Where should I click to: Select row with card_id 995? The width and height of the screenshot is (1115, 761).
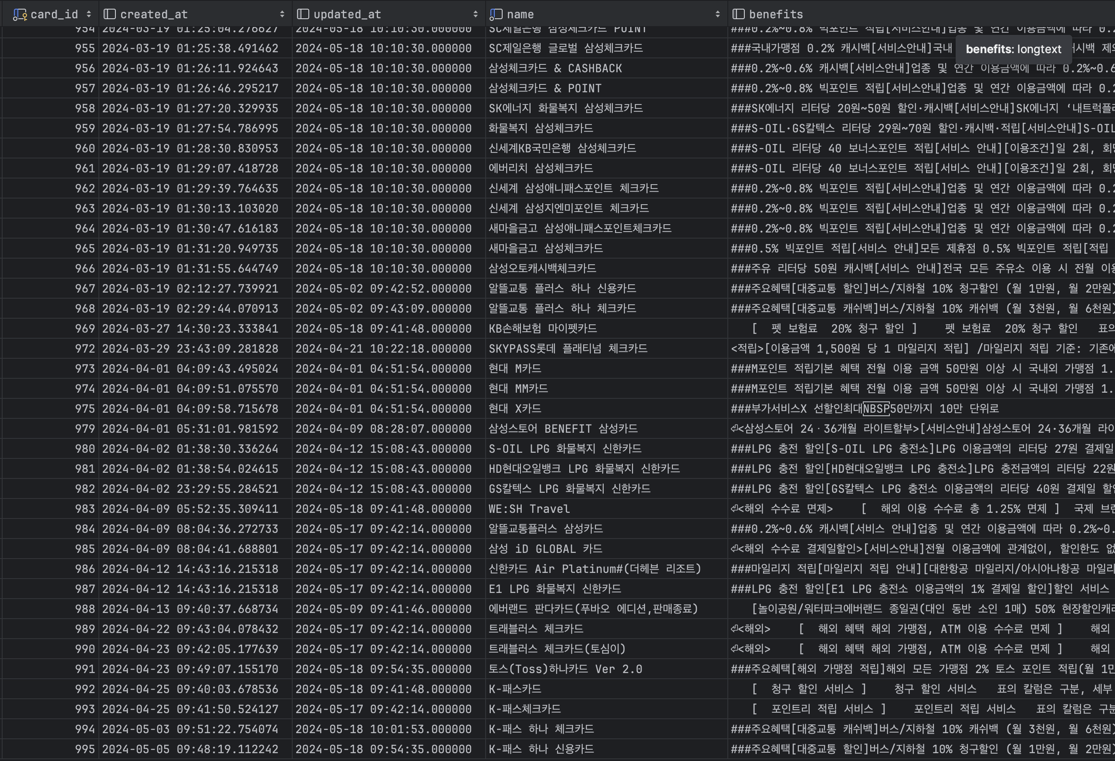coord(85,749)
